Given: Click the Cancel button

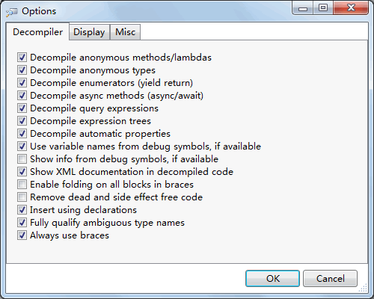Looking at the screenshot, I should tap(330, 278).
